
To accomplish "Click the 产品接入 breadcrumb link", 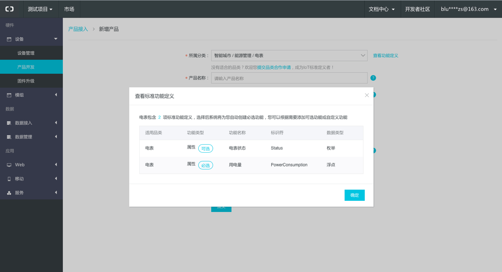I will coord(78,29).
